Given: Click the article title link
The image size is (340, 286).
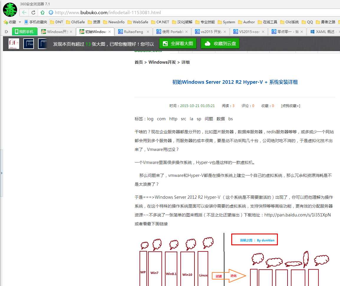Looking at the screenshot, I should [235, 82].
